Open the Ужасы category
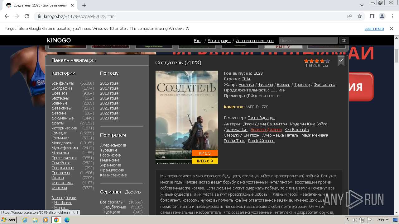 58,178
